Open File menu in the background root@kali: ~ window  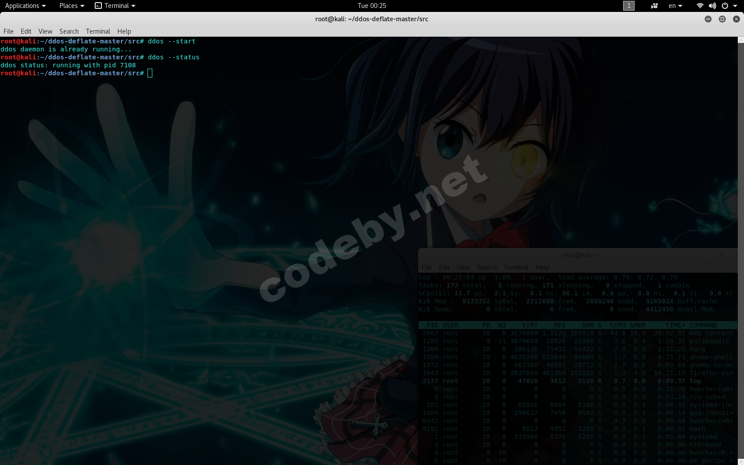[x=426, y=267]
